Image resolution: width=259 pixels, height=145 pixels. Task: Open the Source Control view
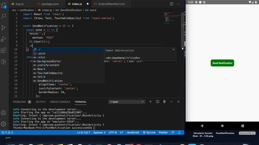coord(4,28)
